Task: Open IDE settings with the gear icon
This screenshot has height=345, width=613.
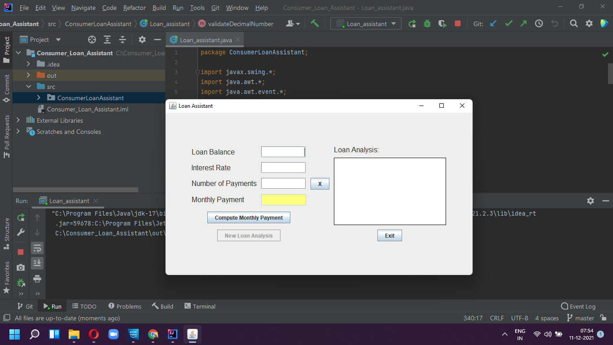Action: [589, 23]
